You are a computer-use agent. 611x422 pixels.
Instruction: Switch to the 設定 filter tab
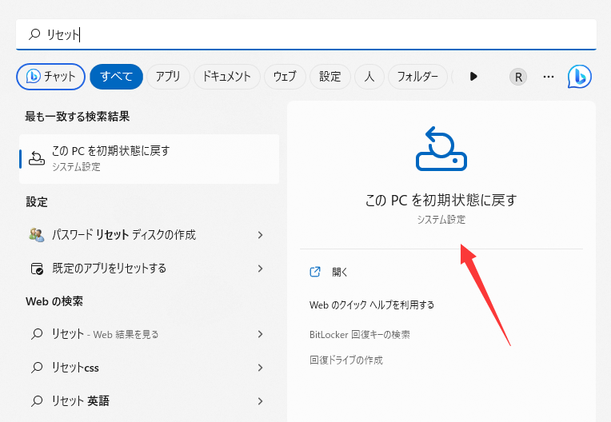pos(330,76)
